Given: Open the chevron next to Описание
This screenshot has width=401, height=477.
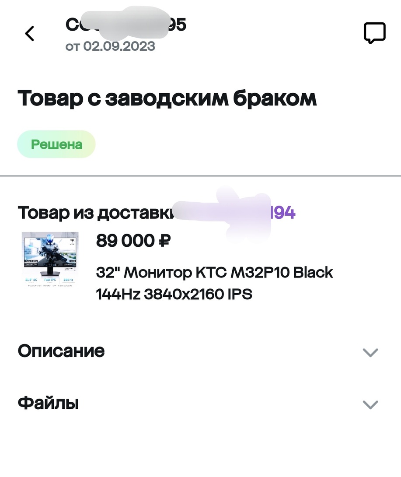Looking at the screenshot, I should (x=370, y=352).
